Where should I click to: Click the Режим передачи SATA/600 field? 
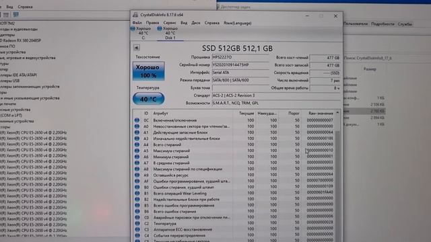[240, 80]
